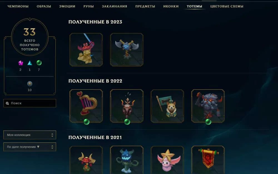Go to the Цветовые схемы tab
The width and height of the screenshot is (278, 174).
point(227,6)
